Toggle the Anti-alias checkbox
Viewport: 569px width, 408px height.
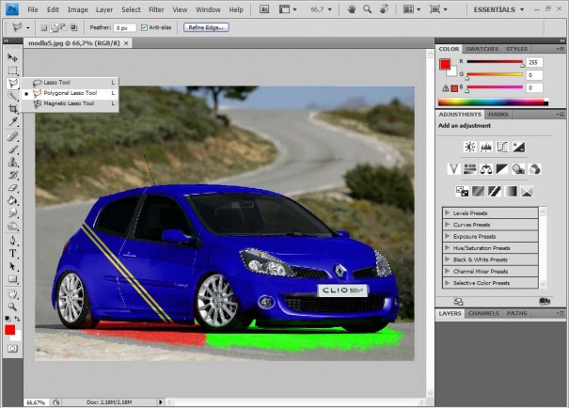pos(144,27)
